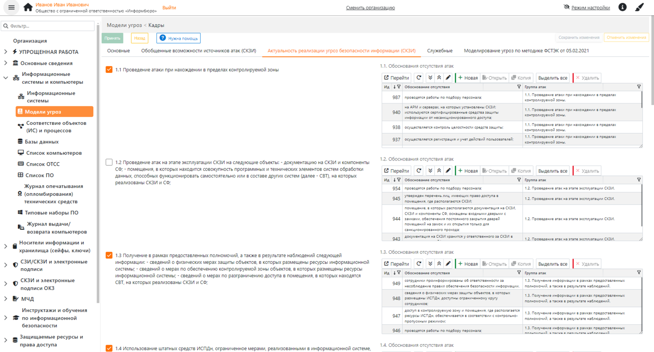Click 'Сменить организацию' link
Screen dimensions: 654x352
(x=370, y=8)
